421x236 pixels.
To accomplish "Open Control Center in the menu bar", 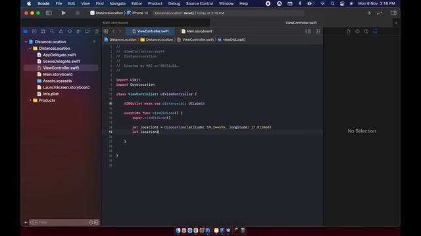I will 342,3.
